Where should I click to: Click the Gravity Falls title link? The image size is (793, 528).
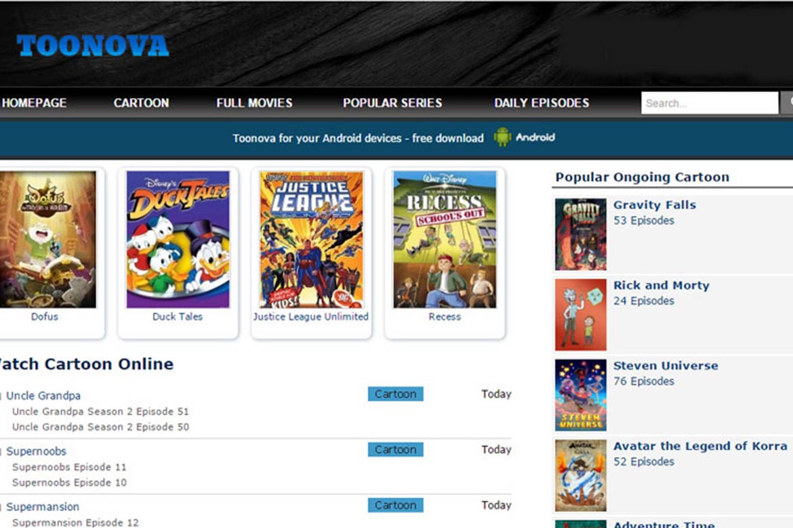click(655, 205)
